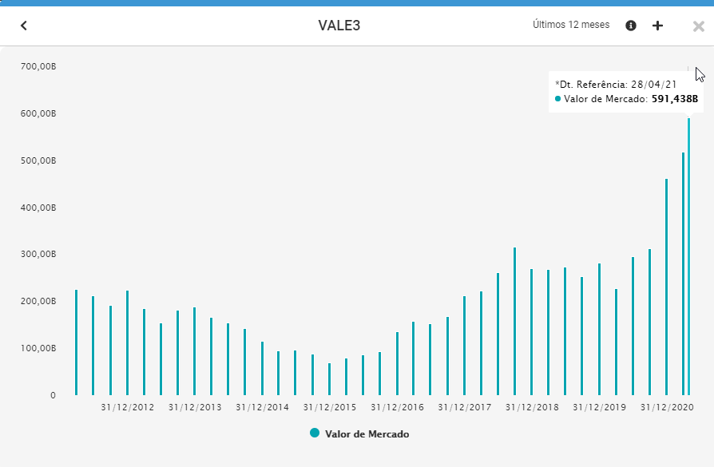Select the tallest bar for 2021
Screen dimensions: 714x467
point(688,255)
